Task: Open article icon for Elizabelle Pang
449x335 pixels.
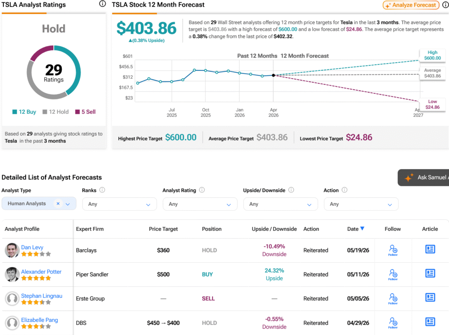Action: (430, 322)
